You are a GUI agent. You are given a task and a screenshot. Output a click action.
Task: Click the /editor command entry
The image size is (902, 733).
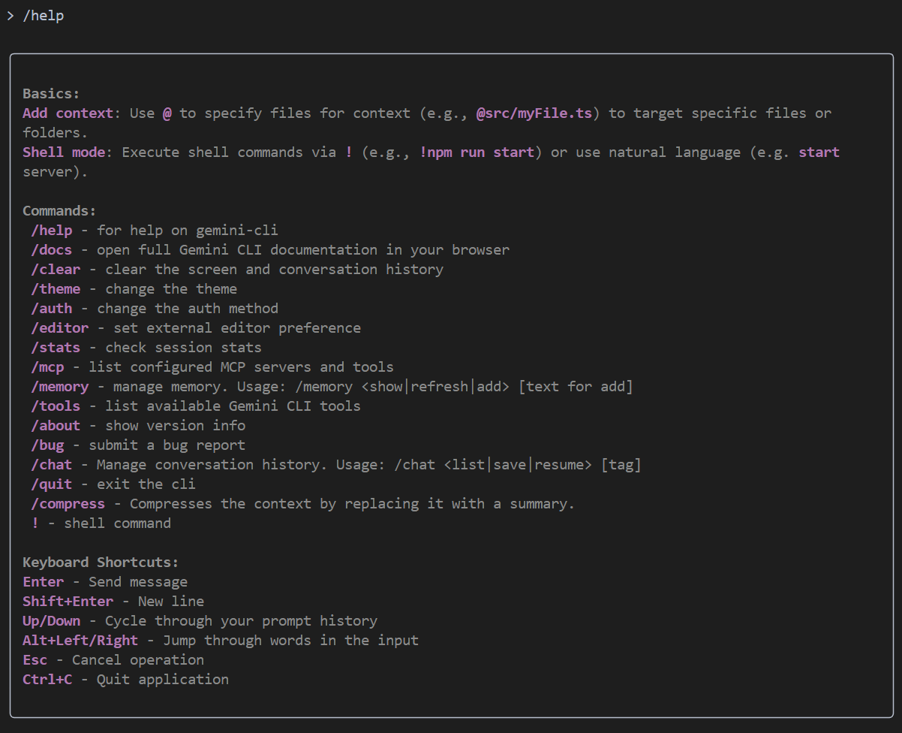point(59,328)
